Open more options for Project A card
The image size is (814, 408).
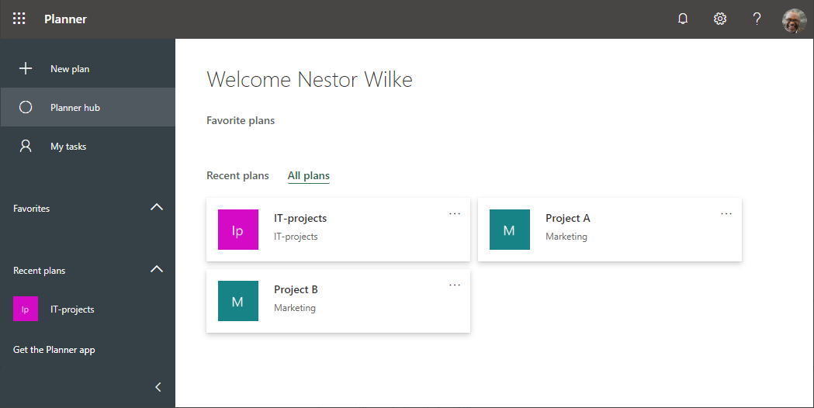click(x=726, y=214)
